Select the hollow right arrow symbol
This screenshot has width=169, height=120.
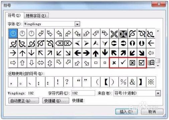click(13, 63)
